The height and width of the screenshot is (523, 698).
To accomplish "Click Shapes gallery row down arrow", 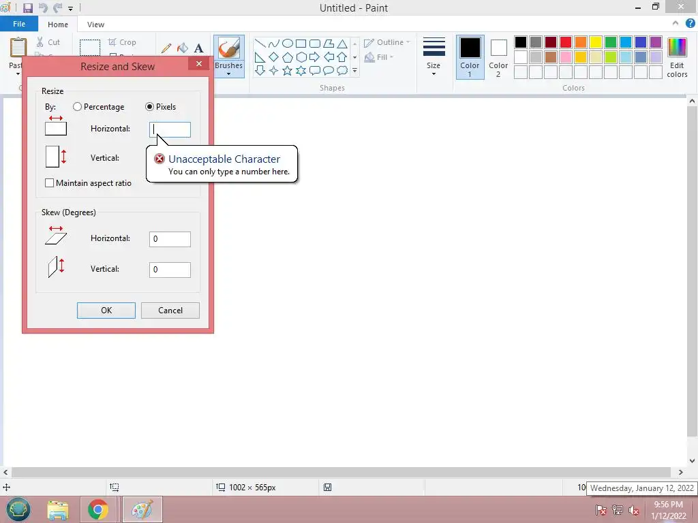I will point(354,57).
